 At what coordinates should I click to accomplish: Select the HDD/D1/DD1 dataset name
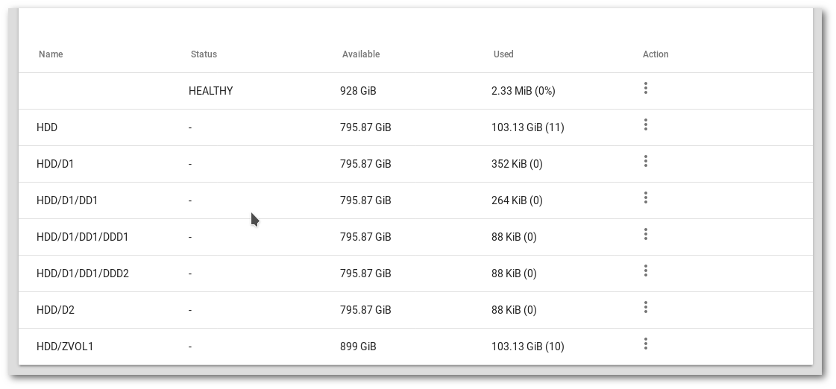(x=67, y=201)
